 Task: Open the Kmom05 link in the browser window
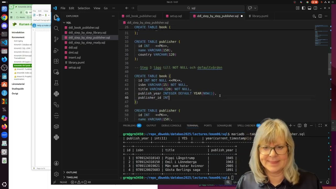click(23, 62)
